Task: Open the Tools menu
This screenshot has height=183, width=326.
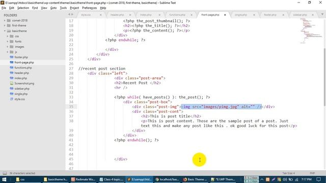Action: (63, 8)
